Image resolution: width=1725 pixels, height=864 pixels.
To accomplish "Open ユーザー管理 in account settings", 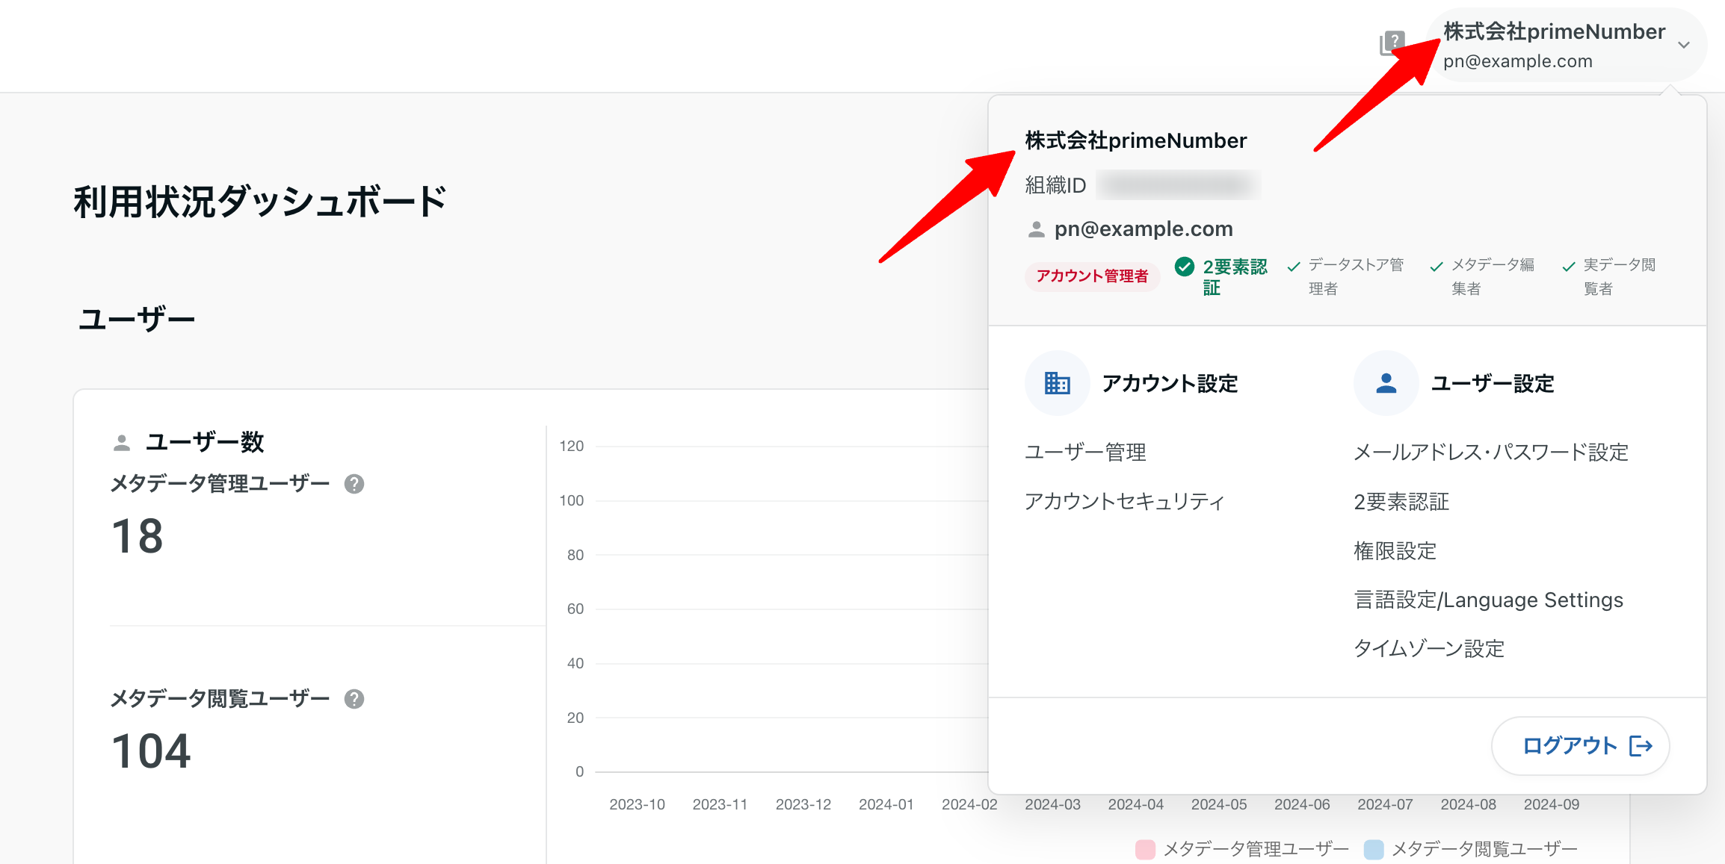I will click(x=1085, y=453).
